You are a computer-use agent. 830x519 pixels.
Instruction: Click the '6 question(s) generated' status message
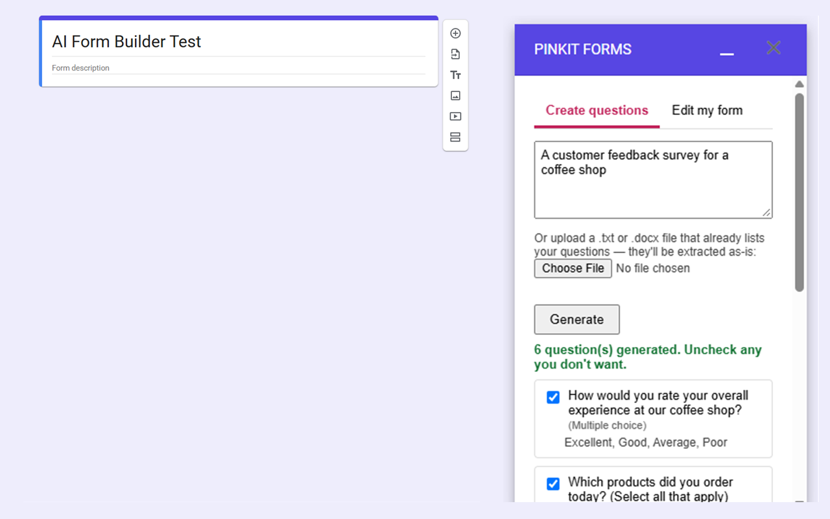click(648, 357)
